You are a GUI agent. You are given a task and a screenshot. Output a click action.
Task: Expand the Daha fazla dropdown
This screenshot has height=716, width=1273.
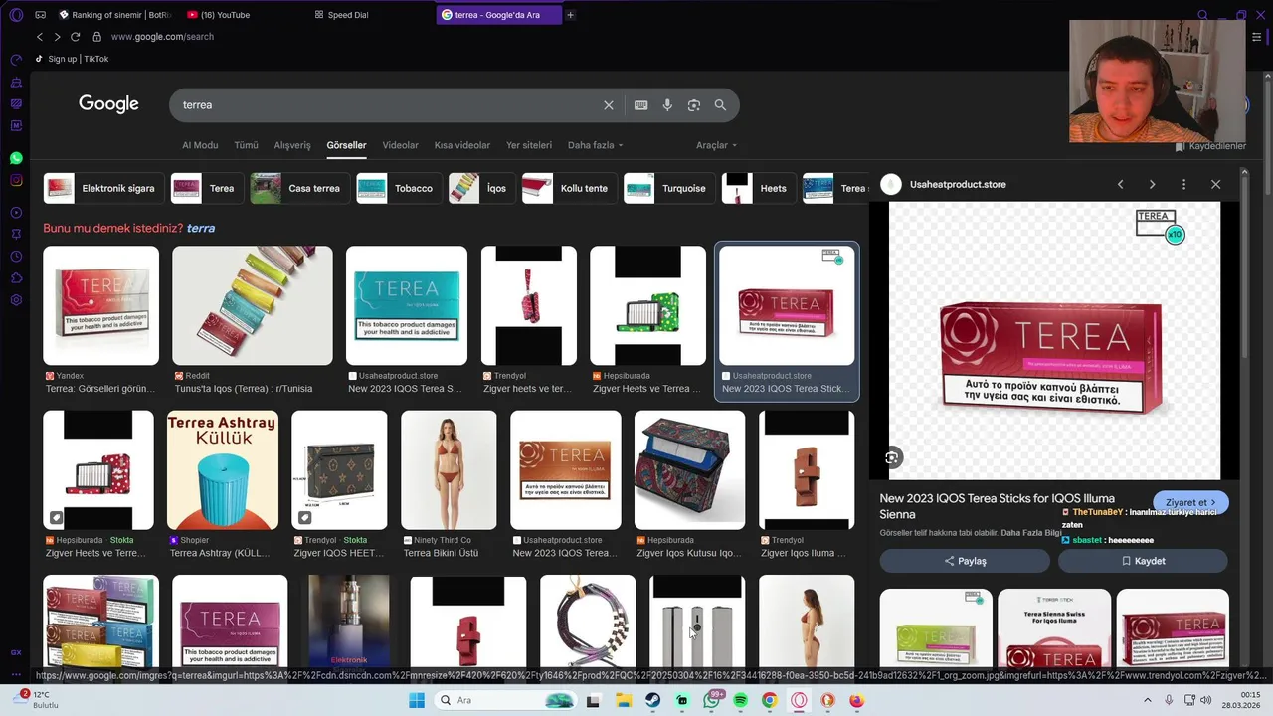tap(595, 145)
